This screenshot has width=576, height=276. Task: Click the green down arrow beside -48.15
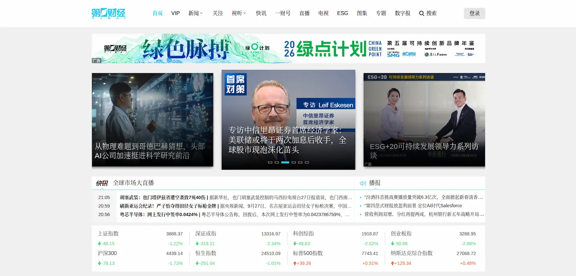[100, 244]
